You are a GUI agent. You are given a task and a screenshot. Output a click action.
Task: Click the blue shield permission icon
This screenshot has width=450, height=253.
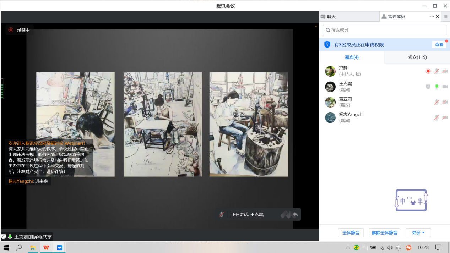coord(327,45)
